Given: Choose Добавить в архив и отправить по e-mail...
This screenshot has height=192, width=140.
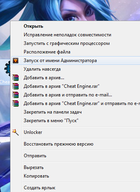Looking at the screenshot, I should coord(68,95).
